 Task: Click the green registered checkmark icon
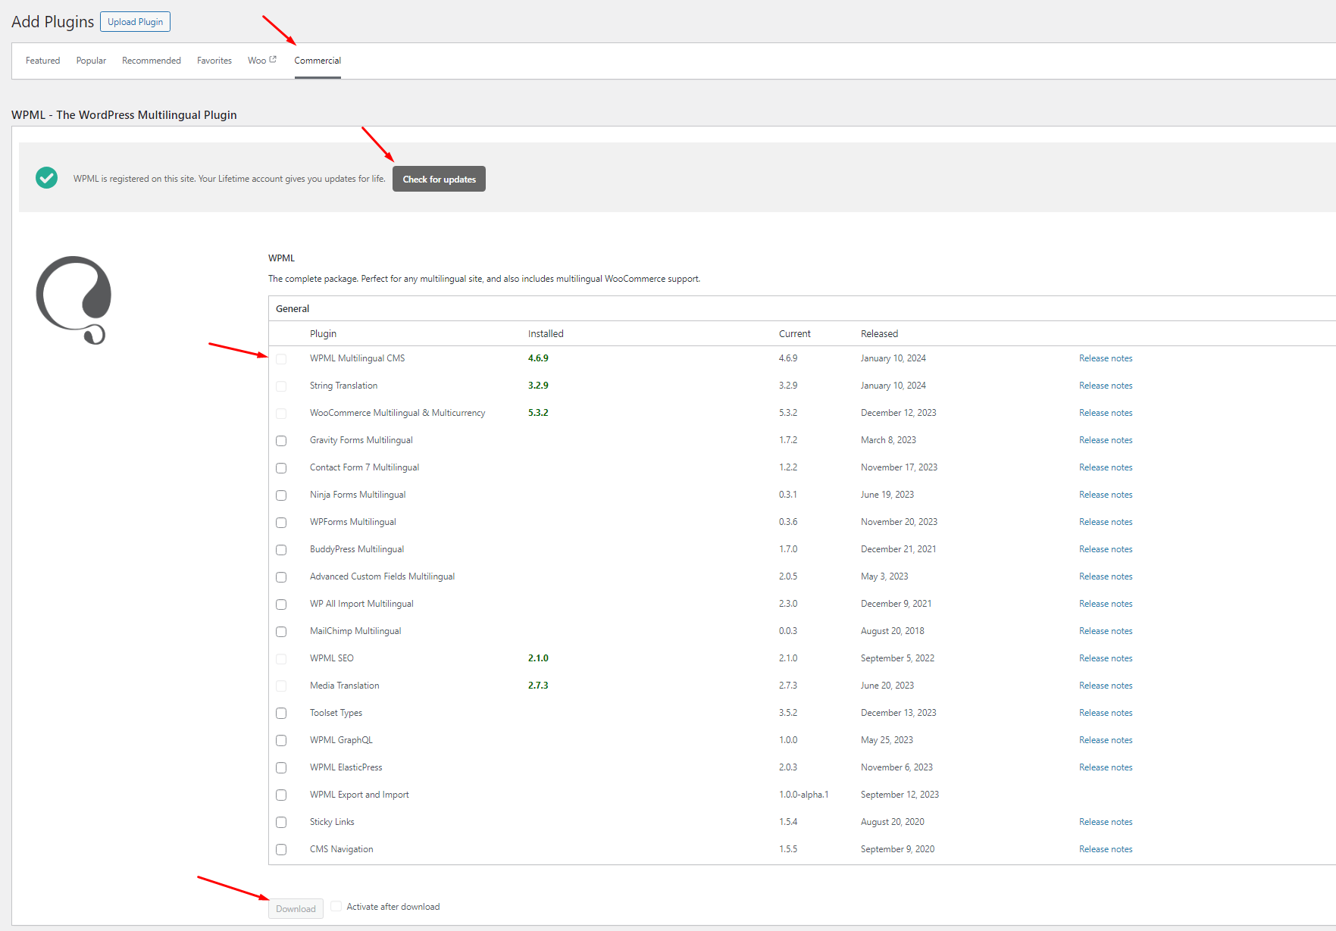46,178
